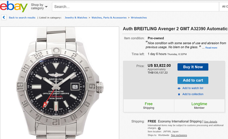This screenshot has height=139, width=228.
Task: Go Back to search results
Action: click(x=22, y=18)
